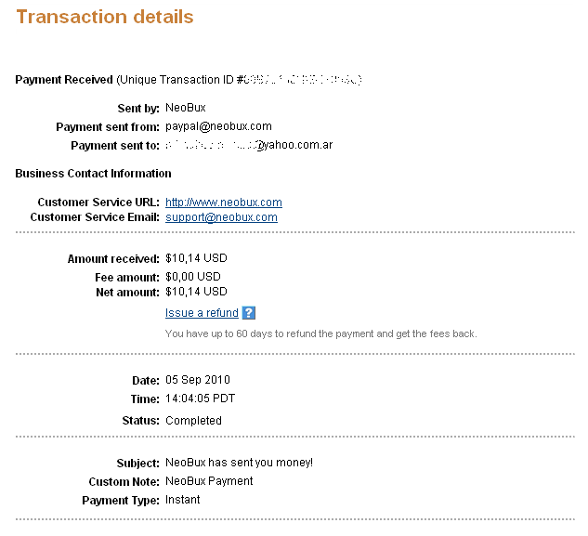Click the Business Contact Information heading
Viewport: 588px width, 536px height.
pyautogui.click(x=94, y=174)
